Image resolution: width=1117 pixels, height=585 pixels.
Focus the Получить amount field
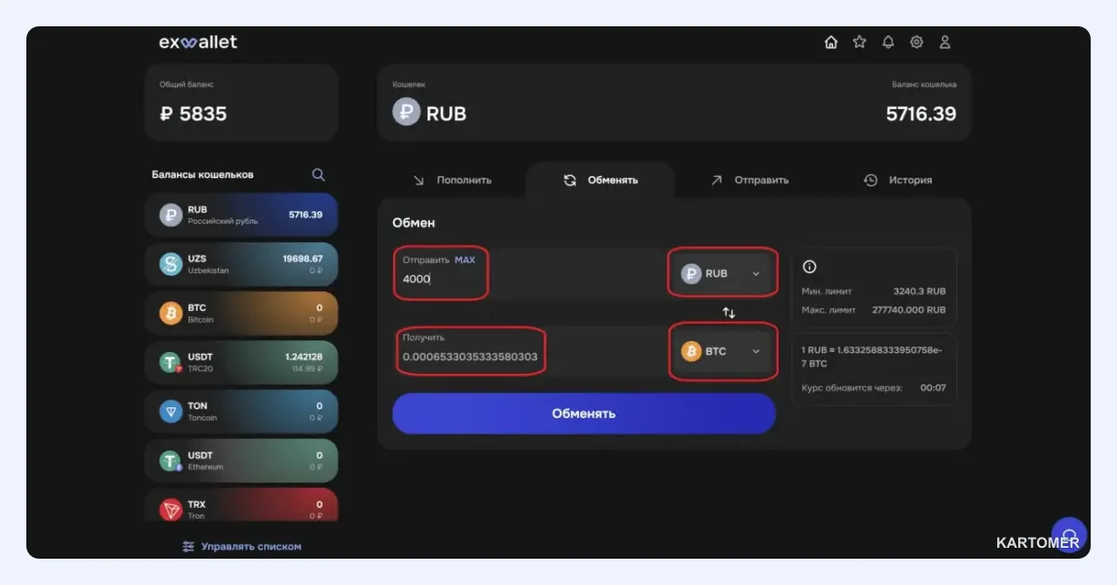tap(531, 351)
